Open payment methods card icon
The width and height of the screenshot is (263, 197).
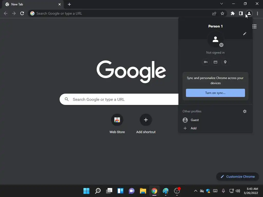tap(215, 62)
